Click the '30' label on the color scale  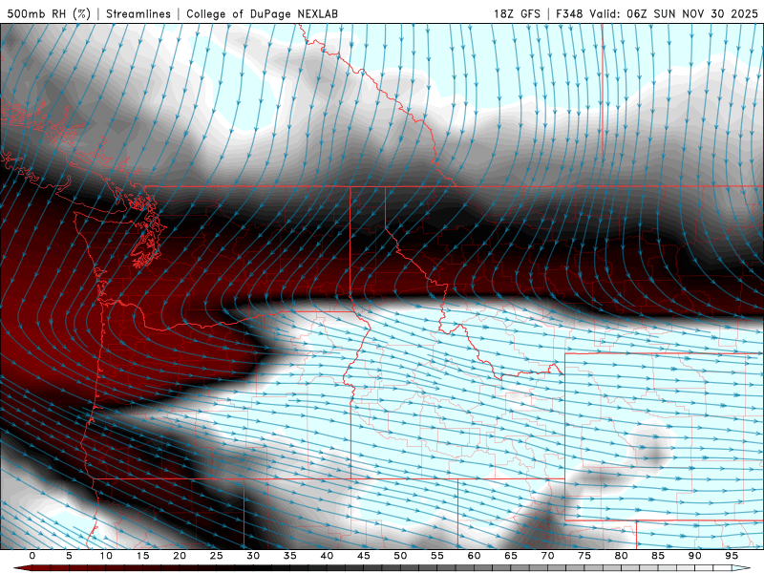pos(253,556)
